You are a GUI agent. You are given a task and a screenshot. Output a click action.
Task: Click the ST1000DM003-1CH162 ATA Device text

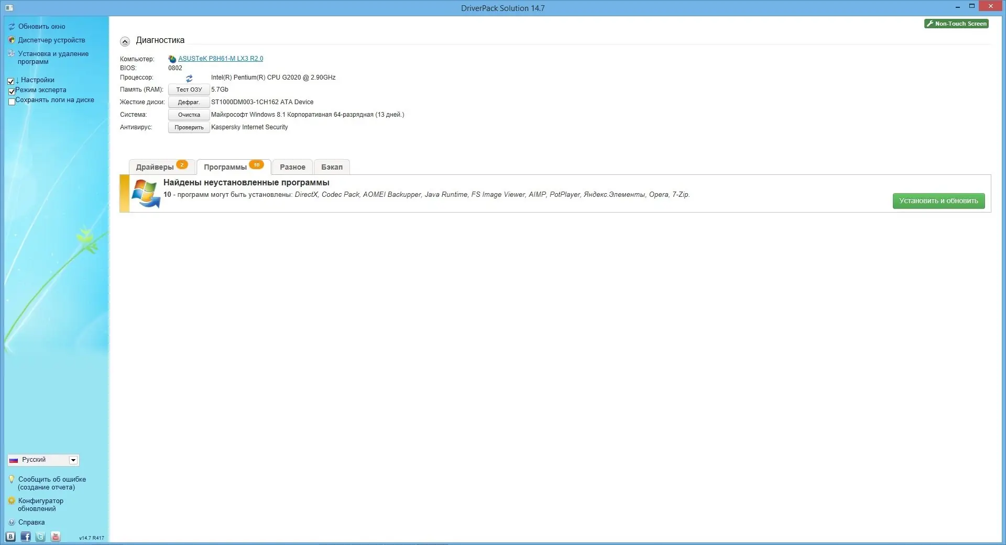tap(262, 102)
